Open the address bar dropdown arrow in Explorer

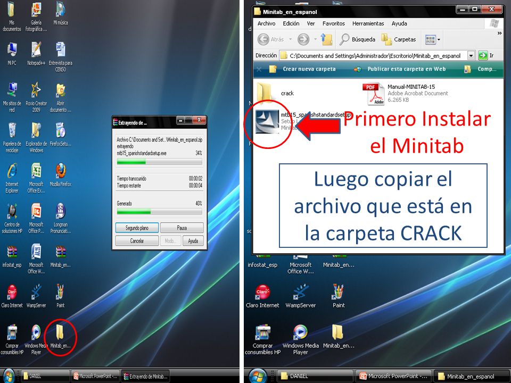pos(471,56)
